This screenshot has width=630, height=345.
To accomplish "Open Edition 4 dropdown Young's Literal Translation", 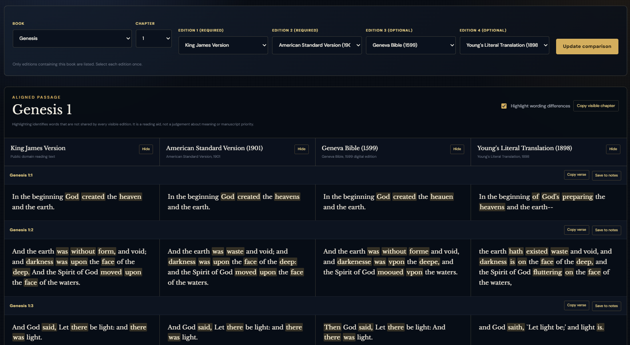I will [x=505, y=45].
